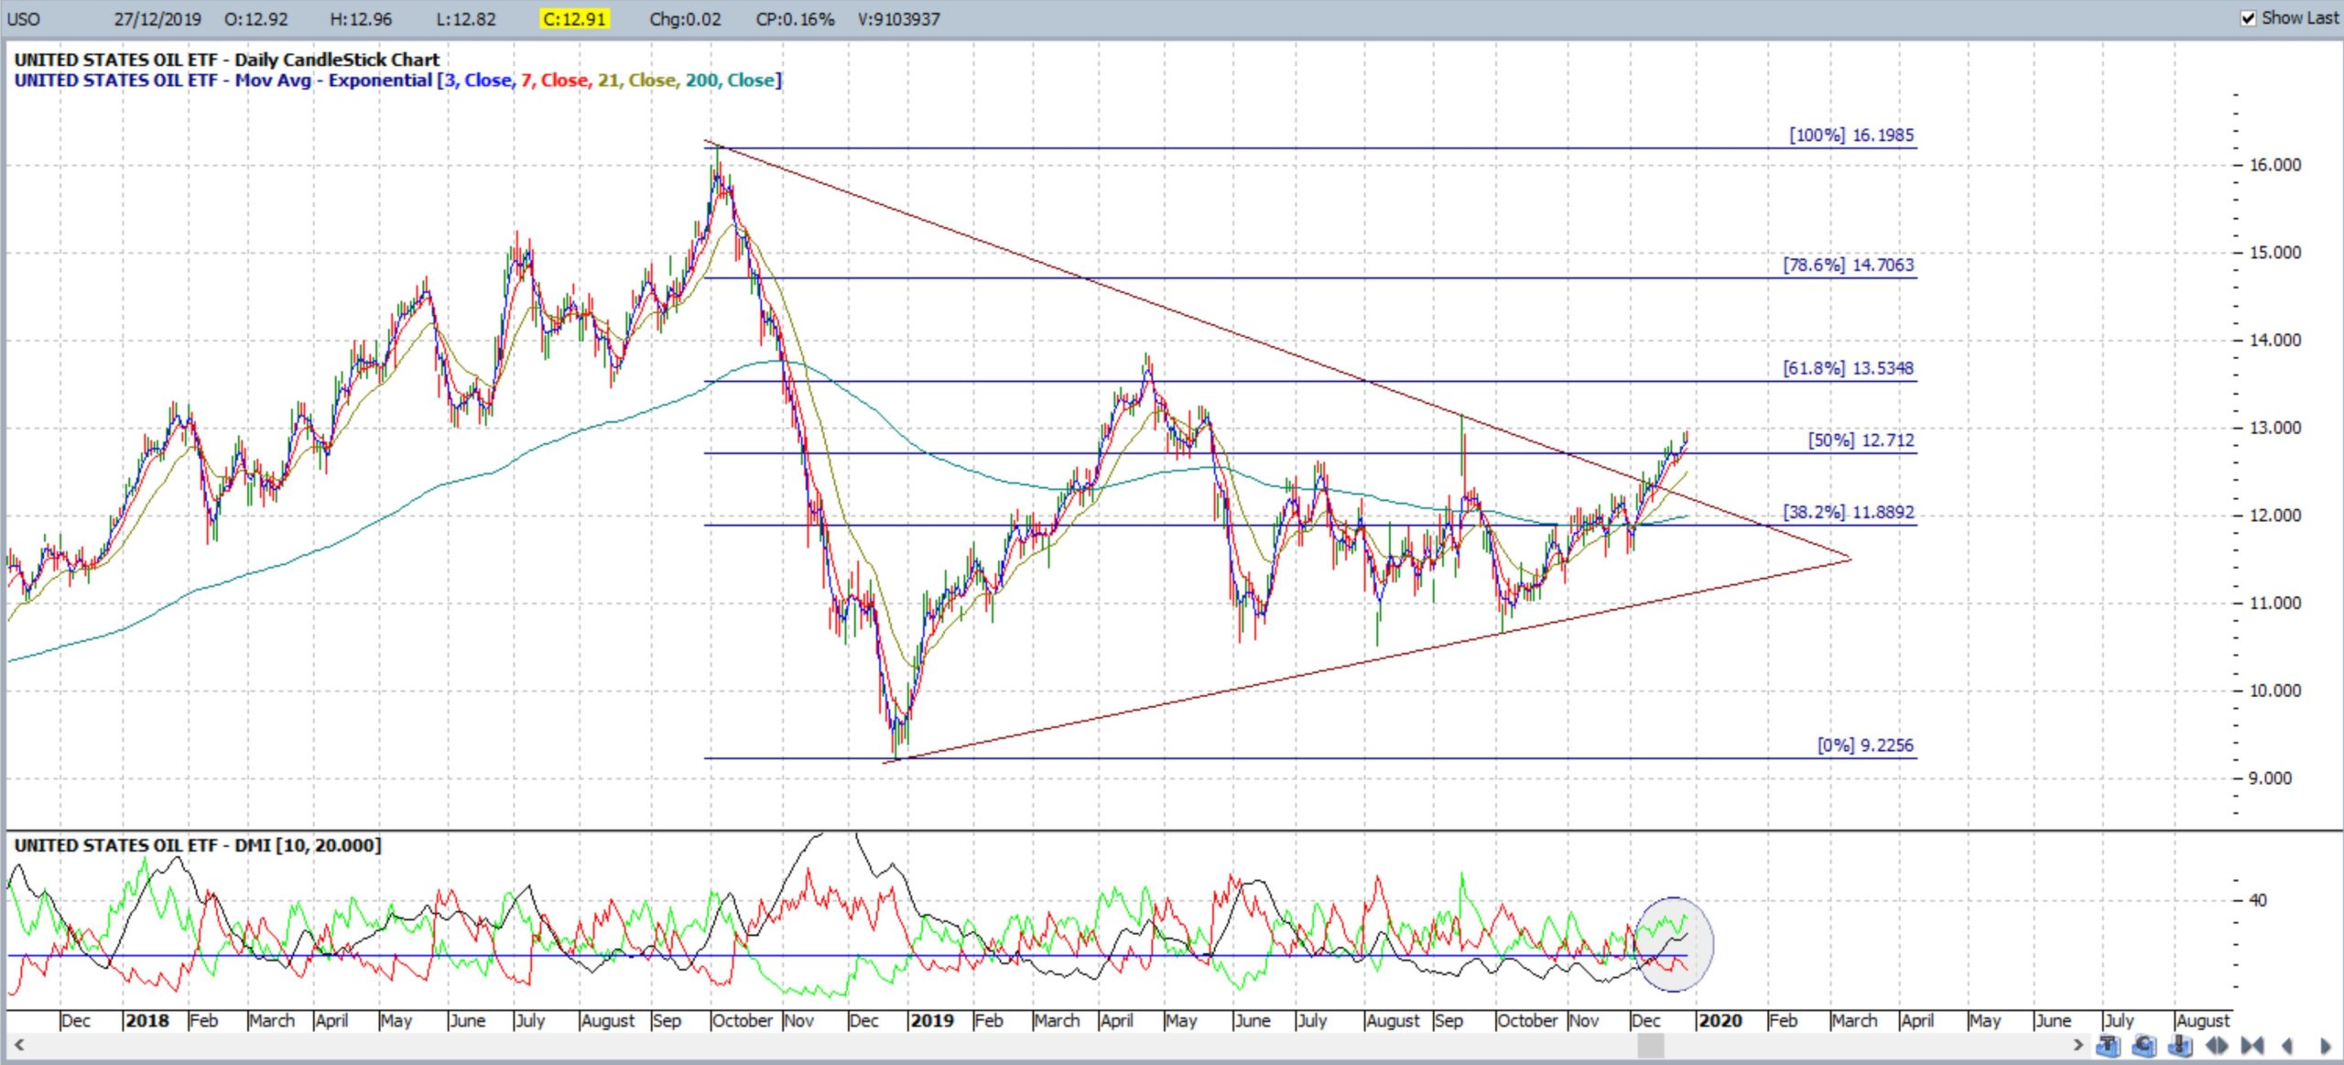Click the blue exclamation mark tool icon
2344x1065 pixels.
click(x=2180, y=1045)
